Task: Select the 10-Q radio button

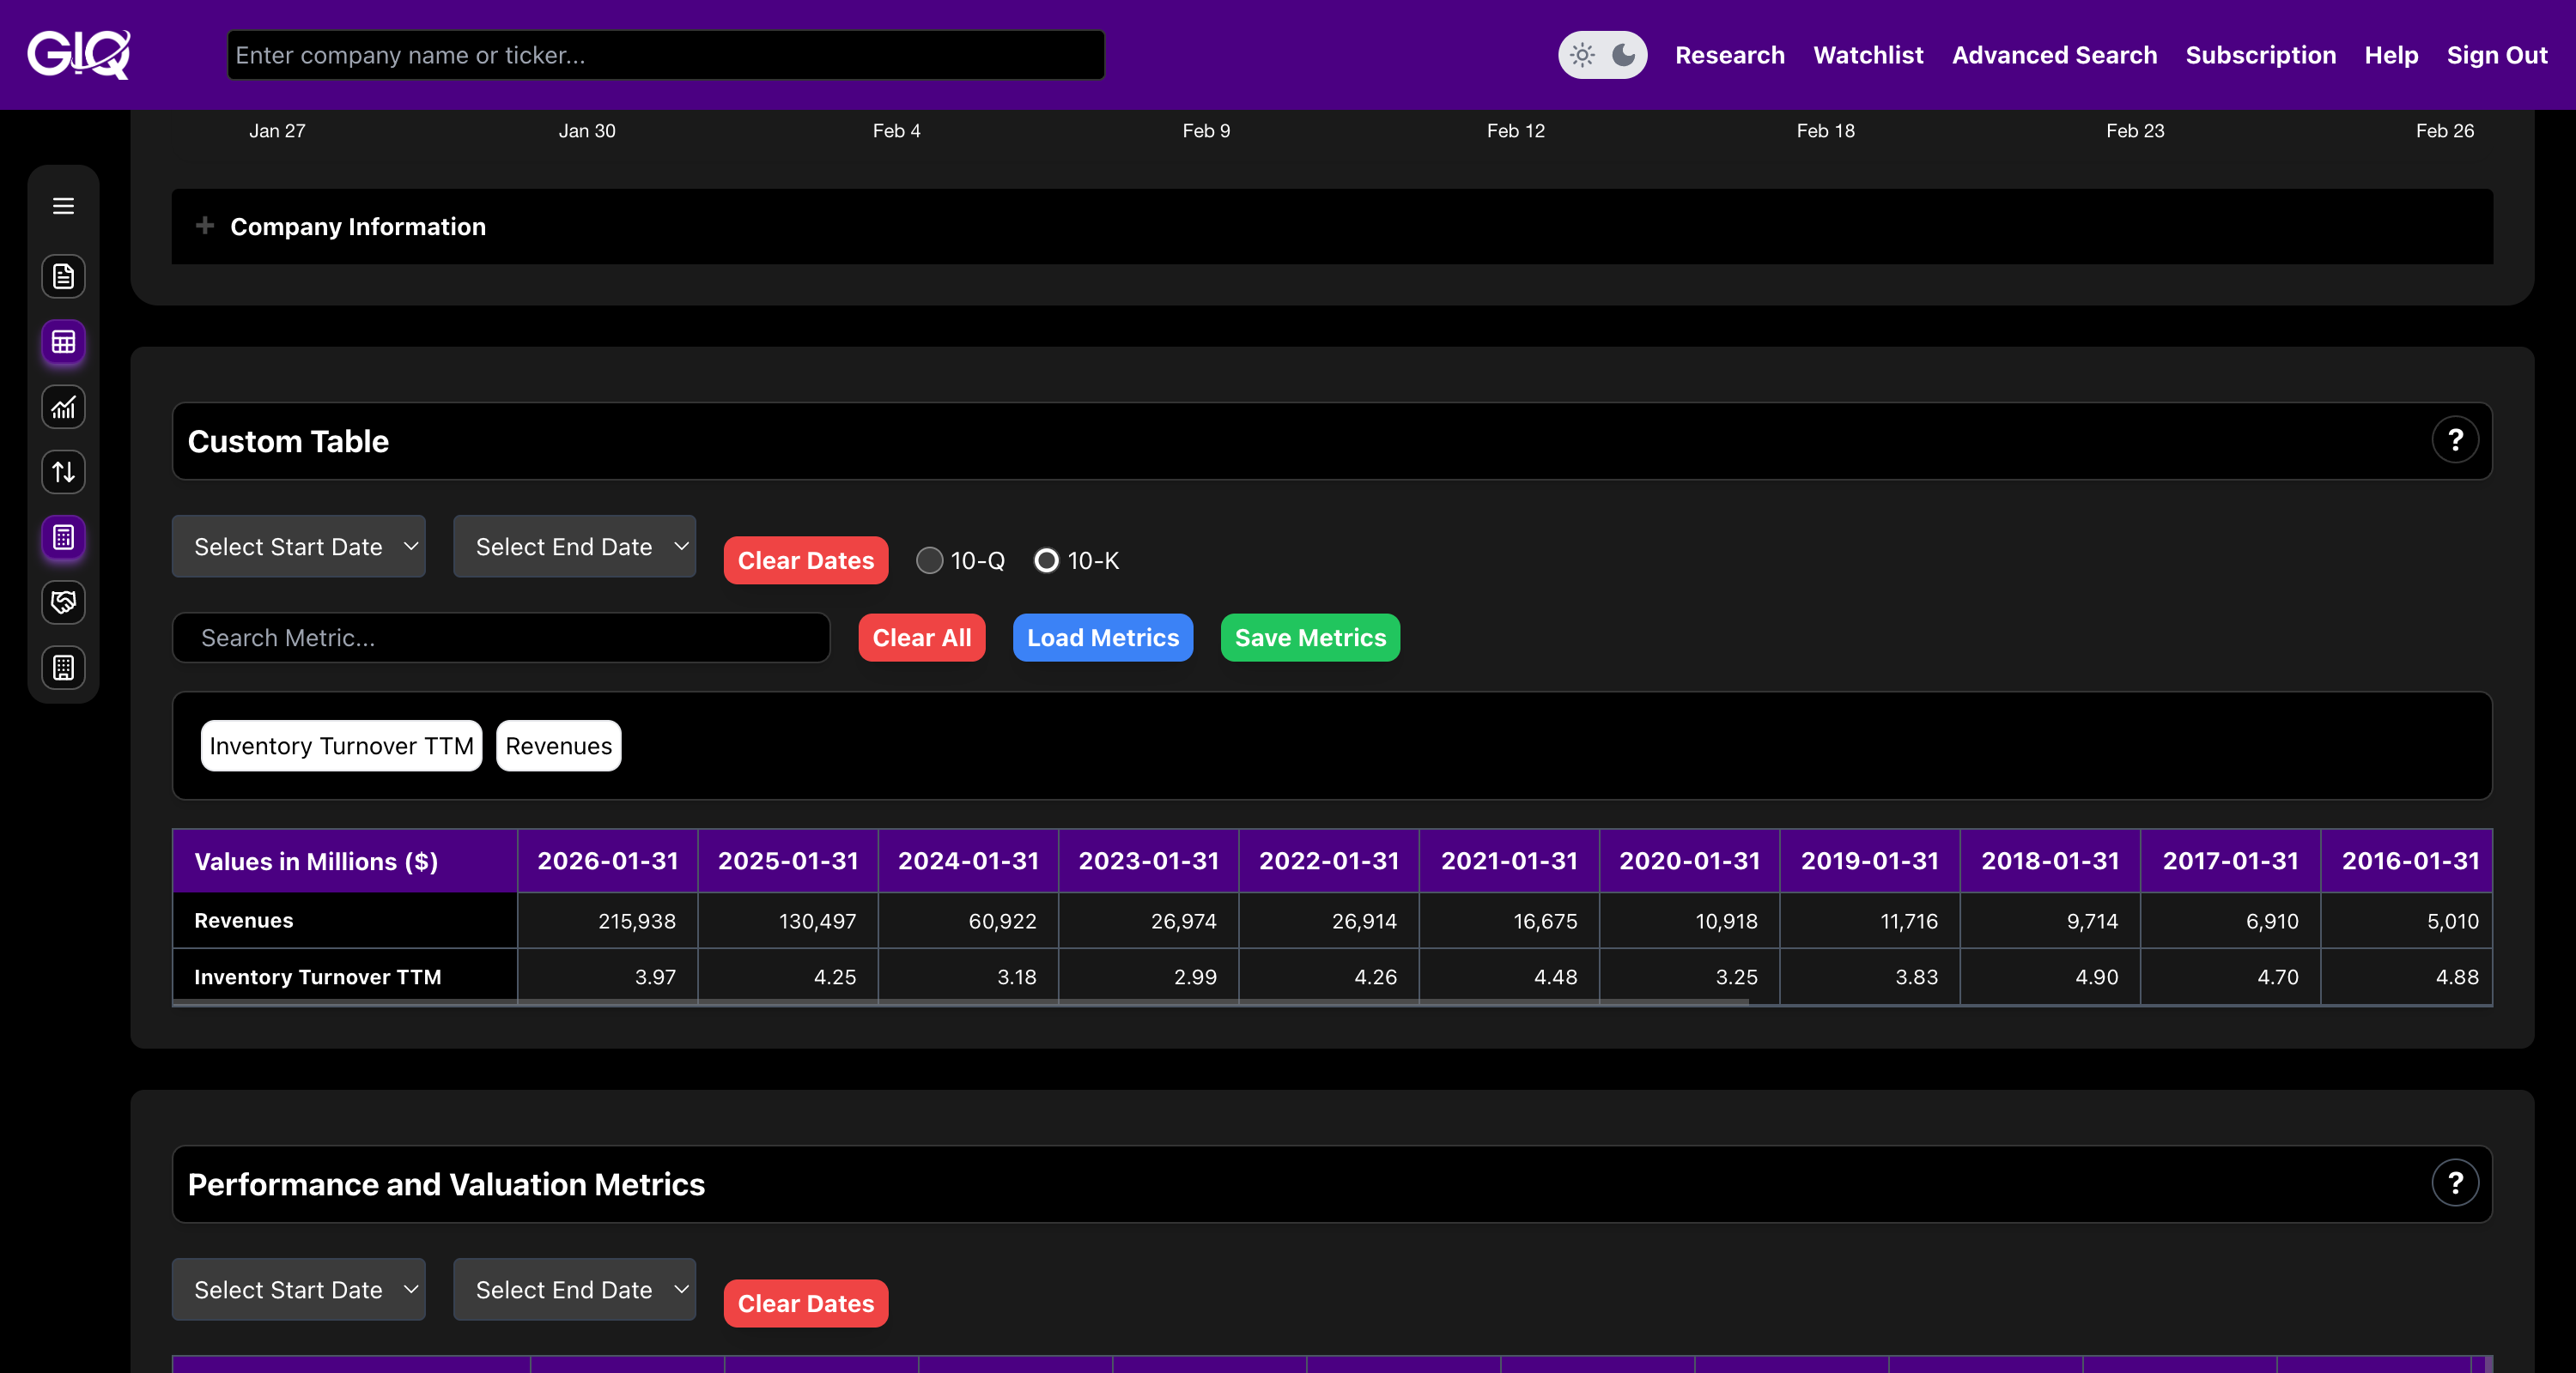Action: 929,560
